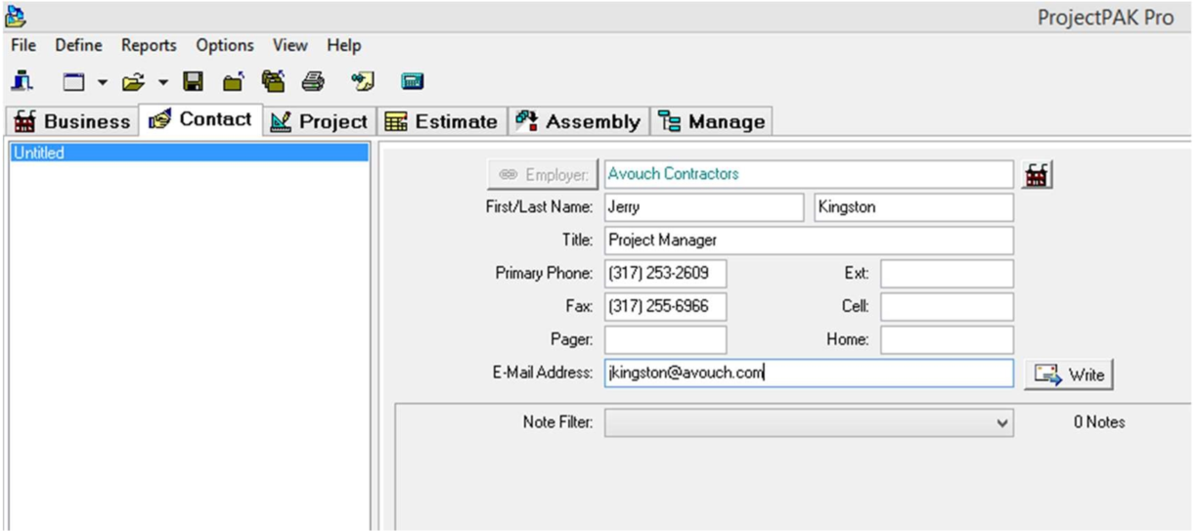This screenshot has height=531, width=1196.
Task: Open the Note Filter dropdown
Action: tap(809, 422)
